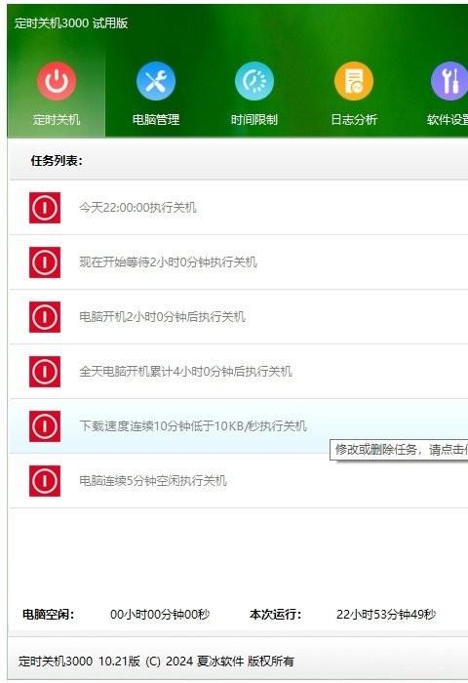Switch to the 电脑管理 tab label
This screenshot has height=683, width=468.
(156, 119)
